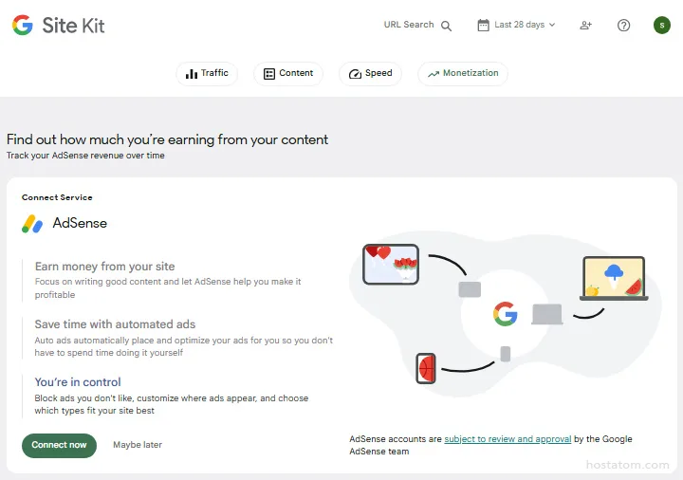Jump to the Content section tab

288,73
